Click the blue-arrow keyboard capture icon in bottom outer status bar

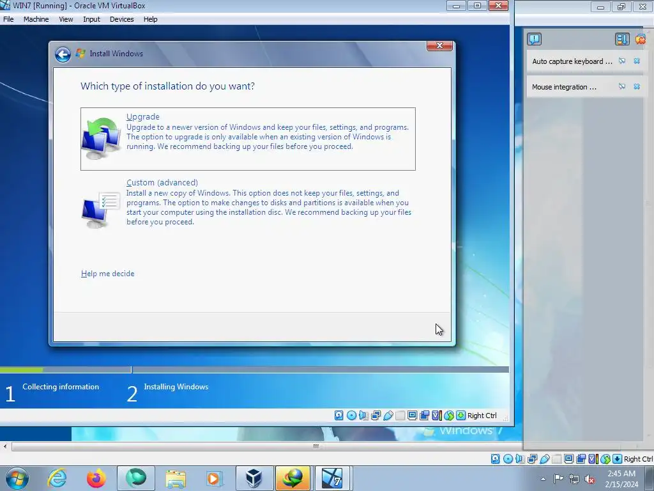point(617,459)
